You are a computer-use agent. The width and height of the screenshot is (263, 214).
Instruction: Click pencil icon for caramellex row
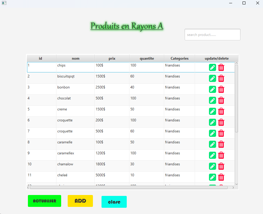(x=212, y=155)
